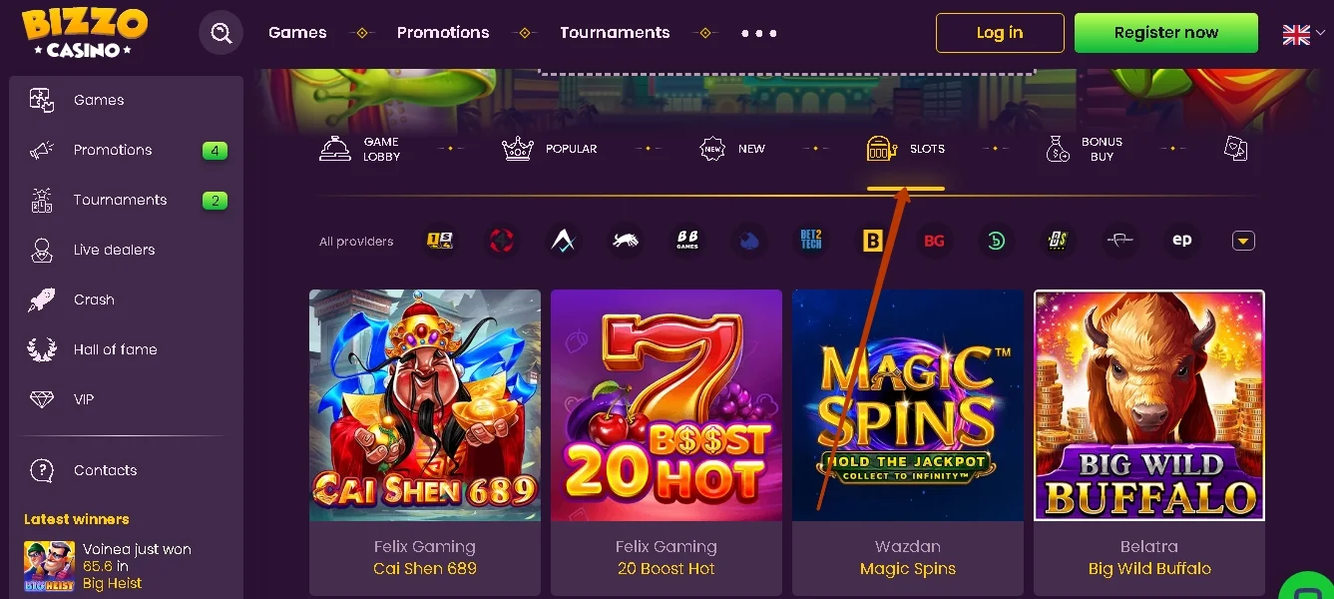Screen dimensions: 1334x599
Task: Open the New games tab
Action: tap(733, 149)
